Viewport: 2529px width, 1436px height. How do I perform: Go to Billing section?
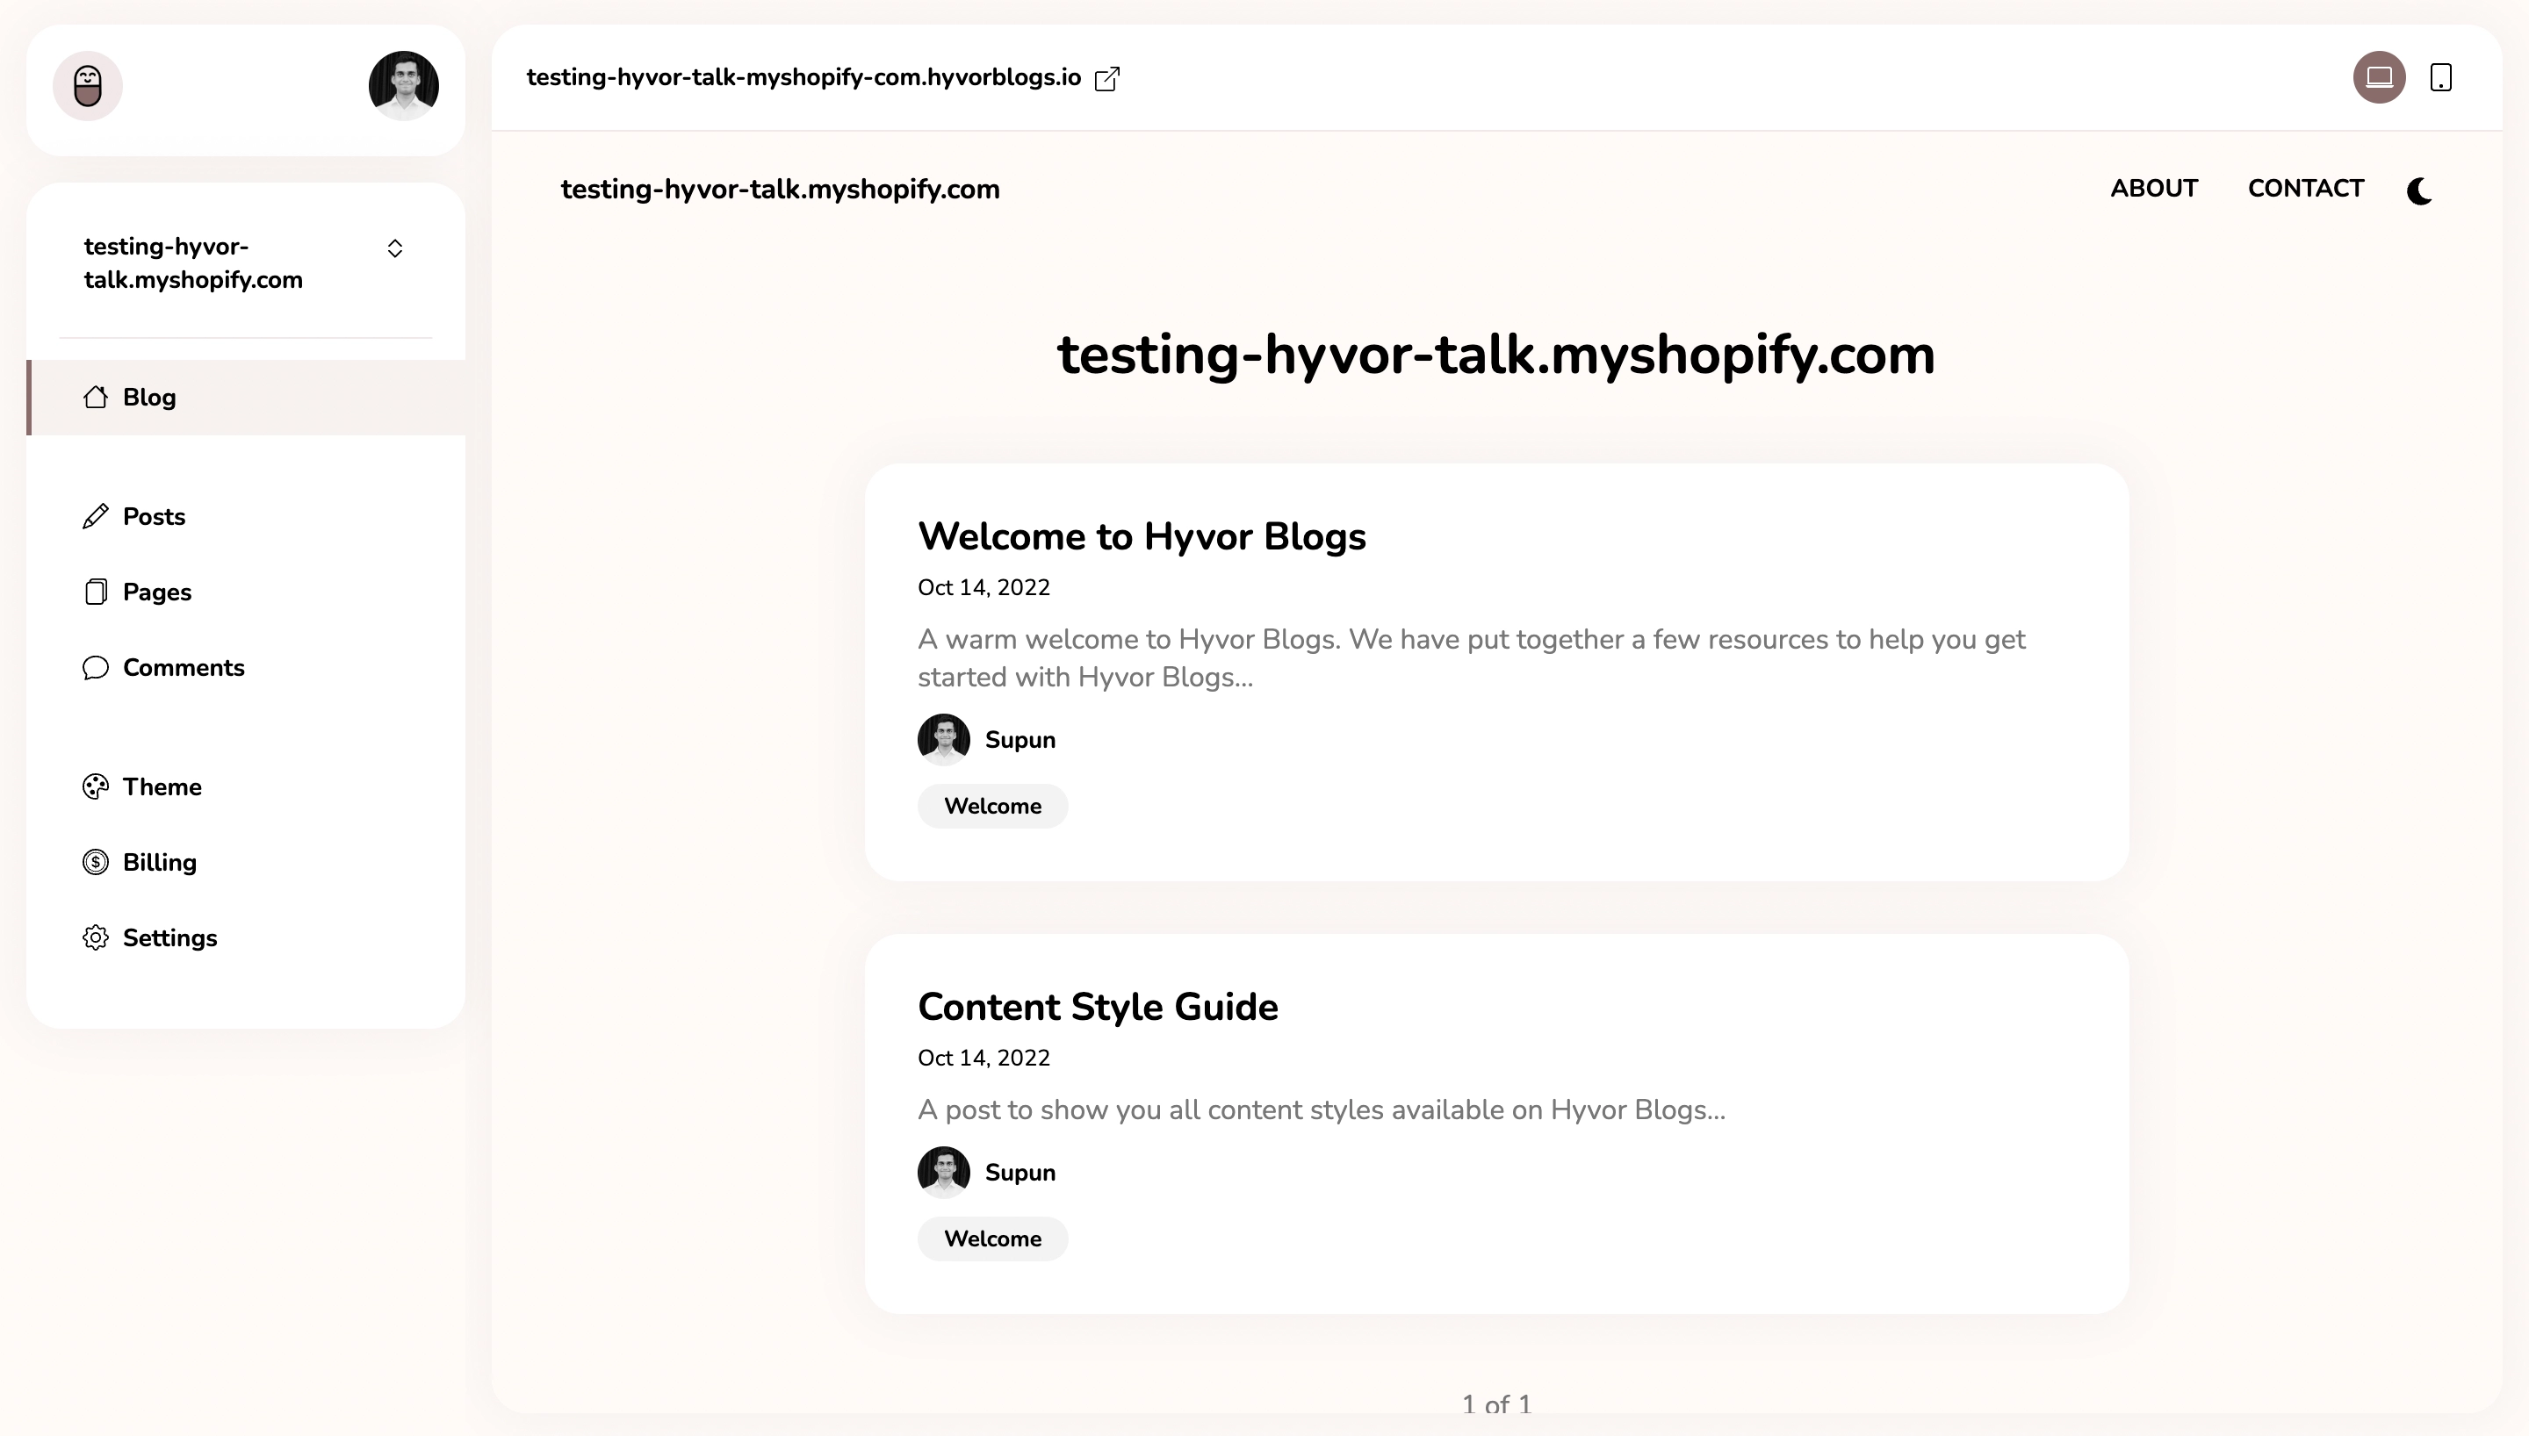click(x=246, y=862)
